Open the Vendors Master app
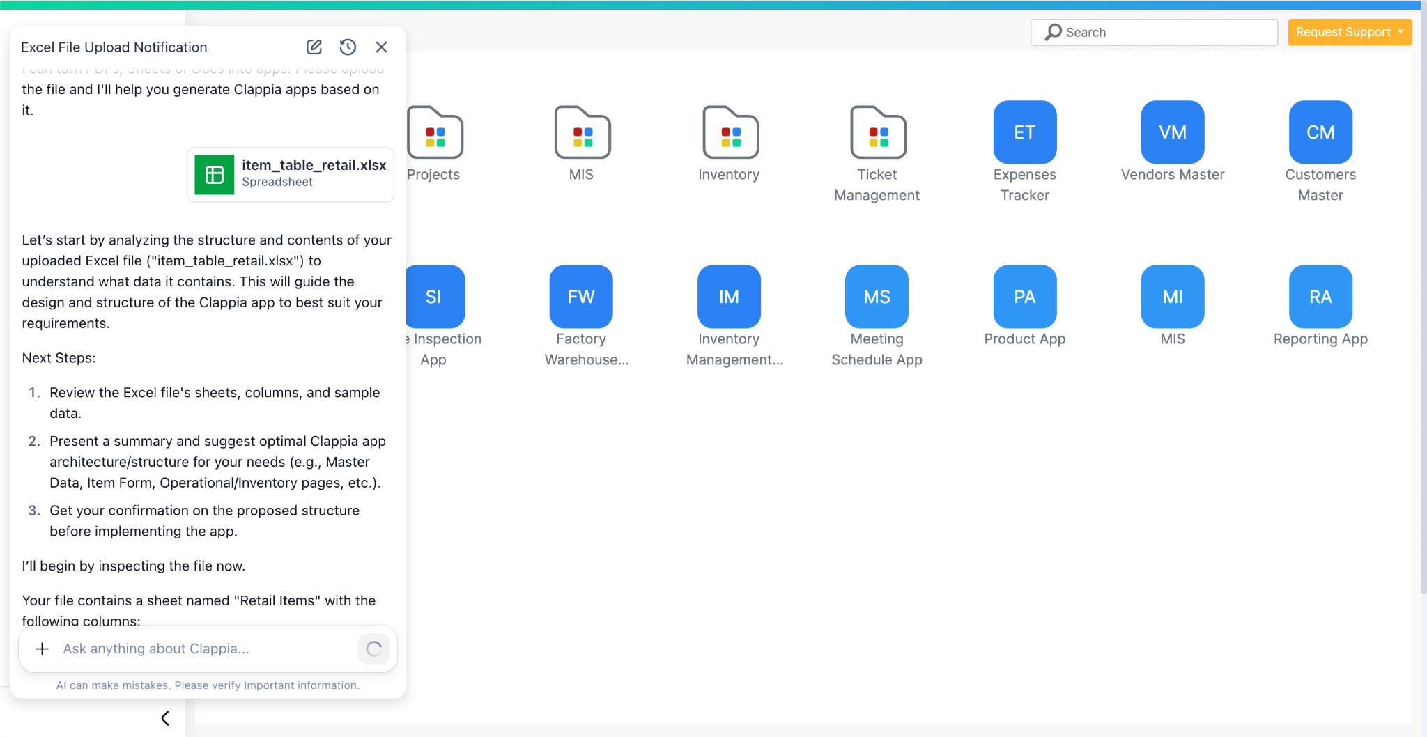1427x737 pixels. click(1172, 132)
